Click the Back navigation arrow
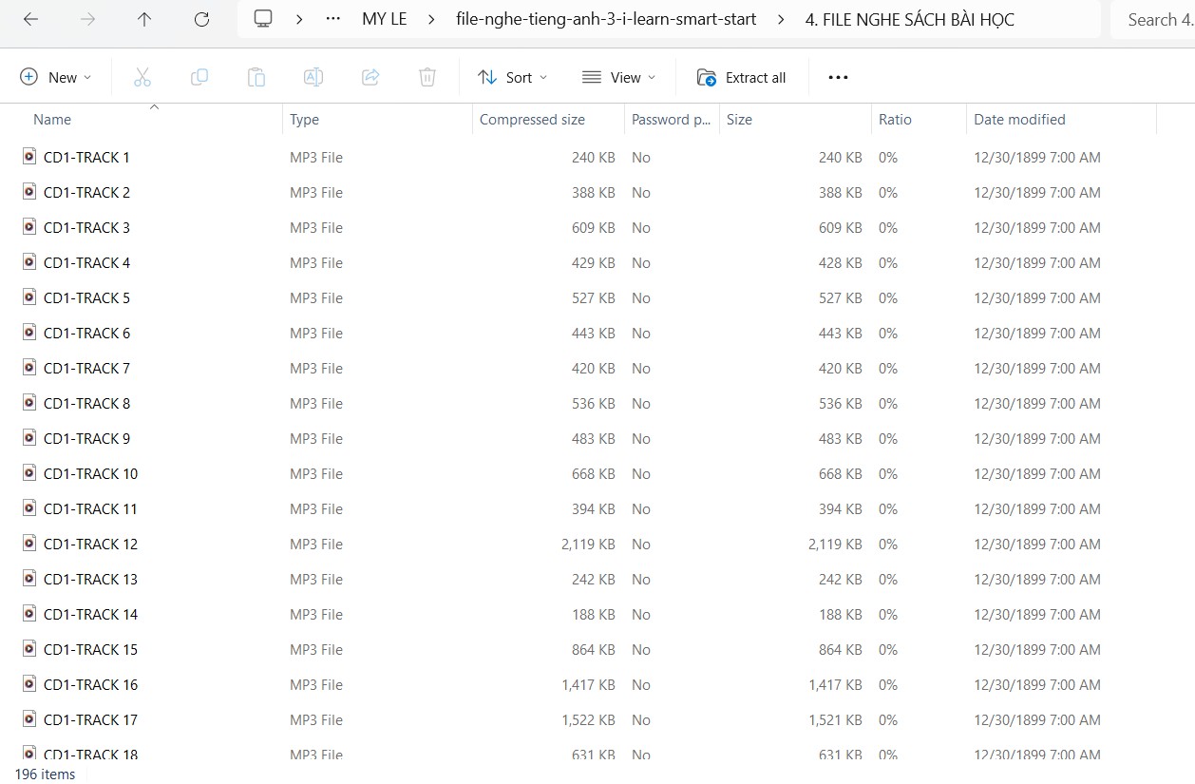The height and width of the screenshot is (784, 1195). [30, 19]
